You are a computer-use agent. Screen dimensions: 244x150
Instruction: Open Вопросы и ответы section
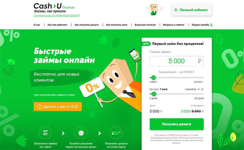[x=174, y=25]
